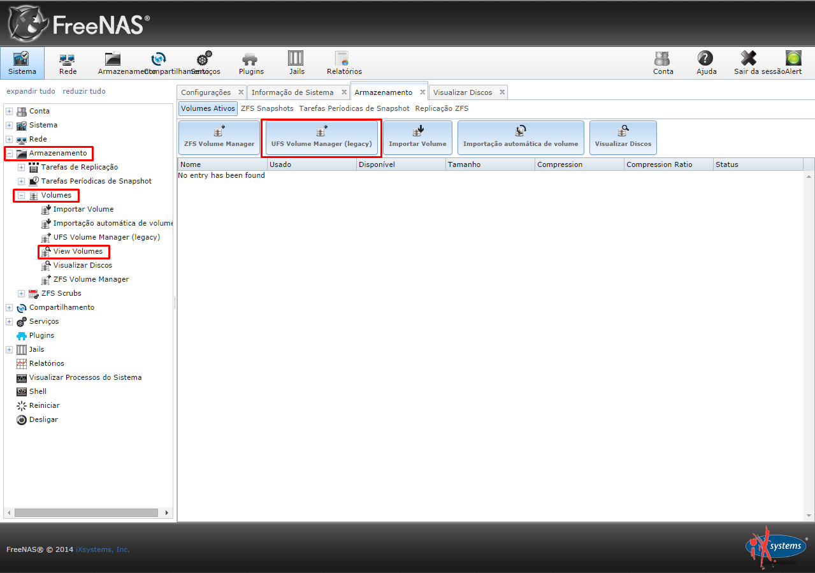This screenshot has height=573, width=815.
Task: Close the Visualizar Discos tab
Action: [502, 92]
